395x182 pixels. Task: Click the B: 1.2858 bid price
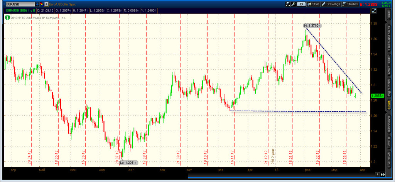click(368, 4)
